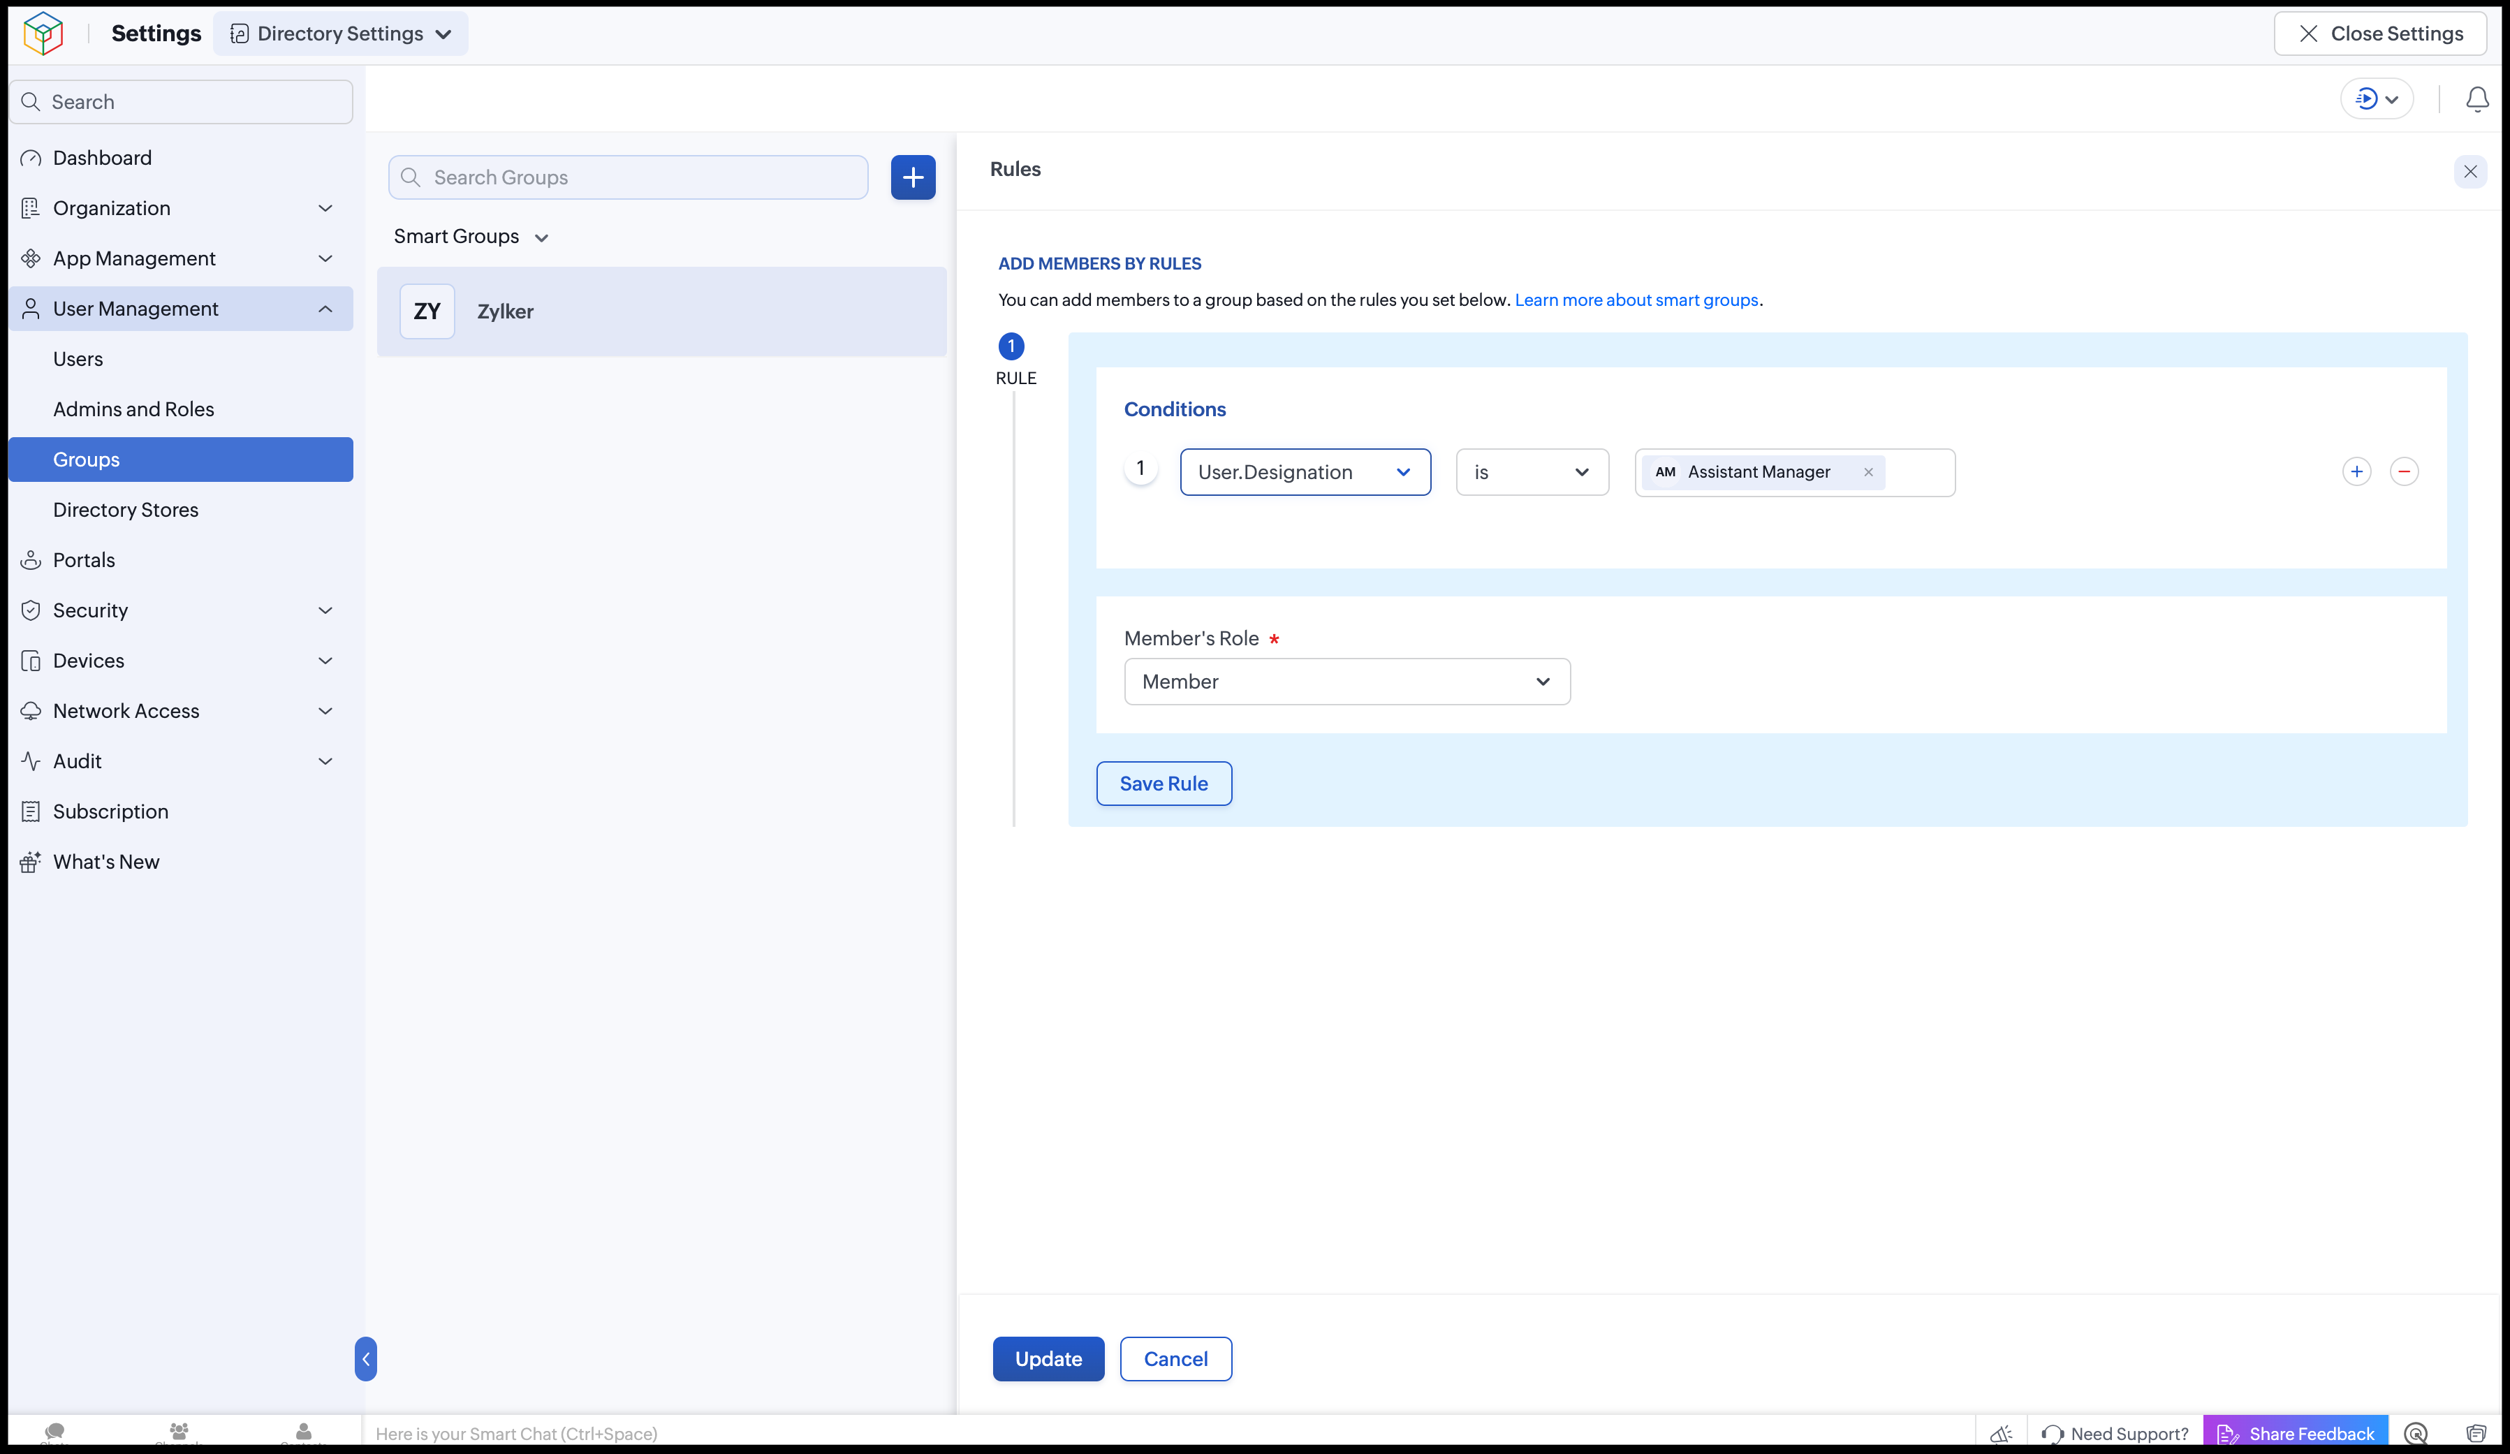Expand the Security section chevron
2510x1454 pixels.
(325, 610)
